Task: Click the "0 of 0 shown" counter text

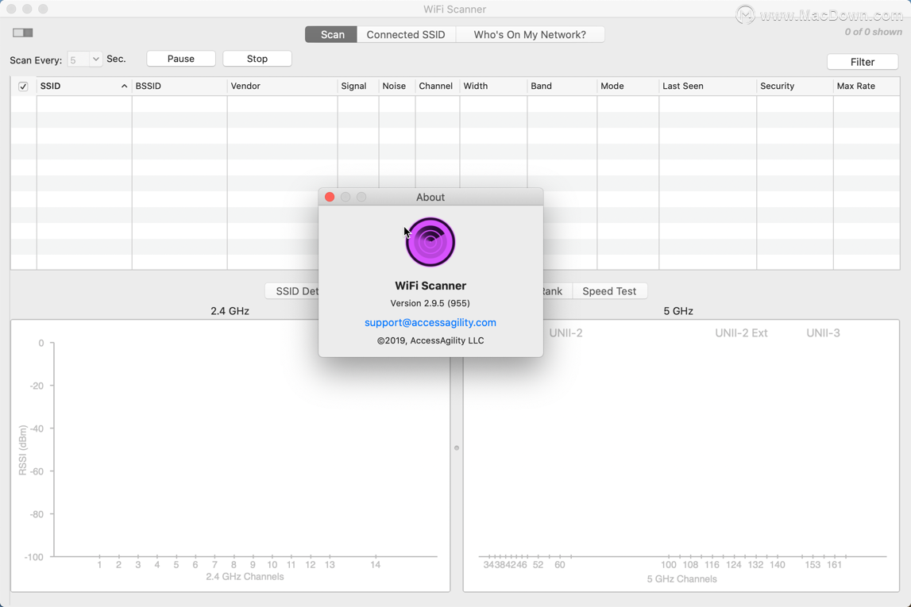Action: [x=873, y=32]
